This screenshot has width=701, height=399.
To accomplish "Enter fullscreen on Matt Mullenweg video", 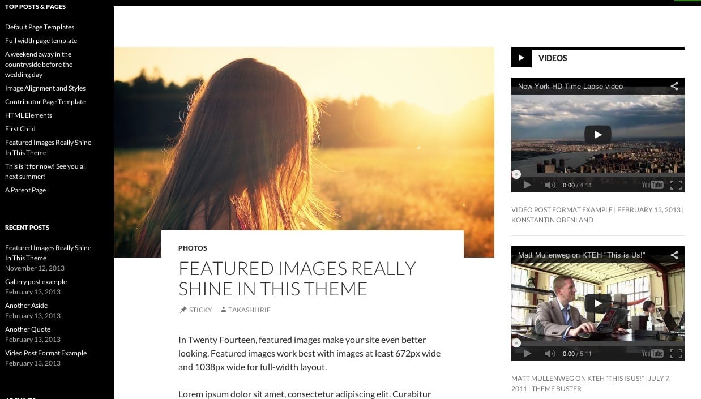I will point(676,354).
